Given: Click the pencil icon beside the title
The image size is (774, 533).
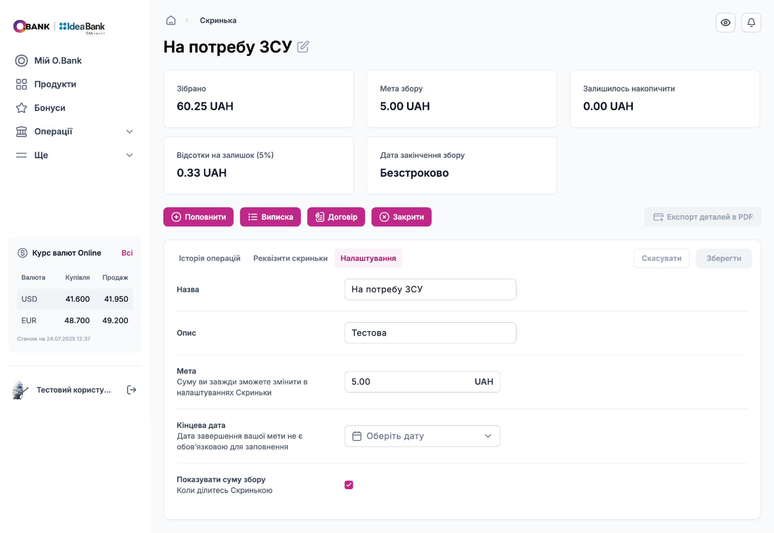Looking at the screenshot, I should click(303, 47).
